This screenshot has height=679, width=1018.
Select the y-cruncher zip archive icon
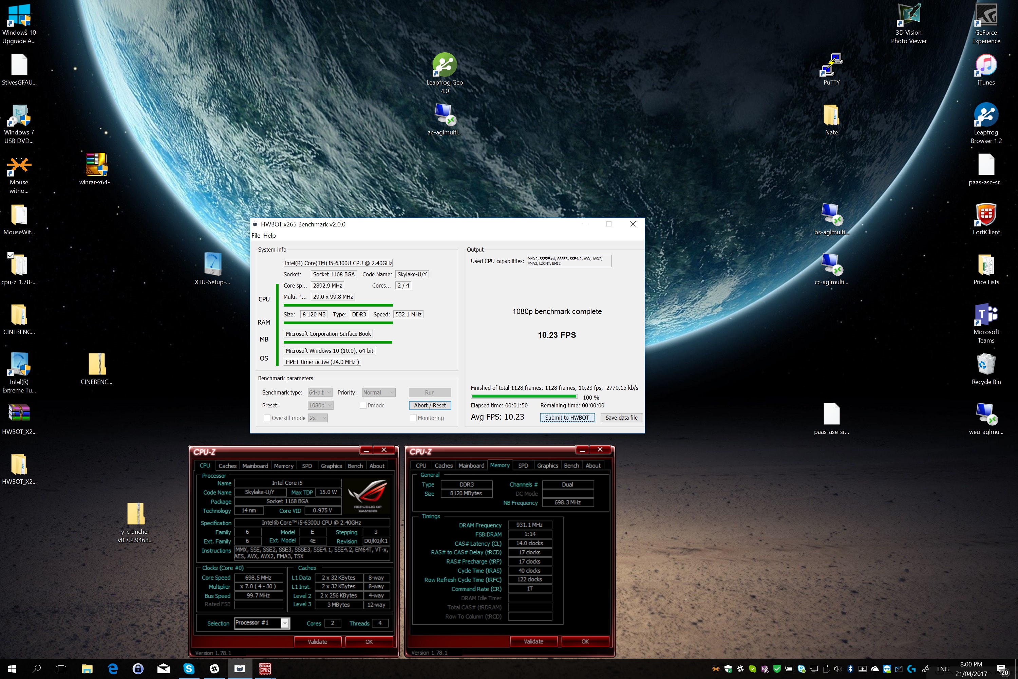tap(135, 522)
